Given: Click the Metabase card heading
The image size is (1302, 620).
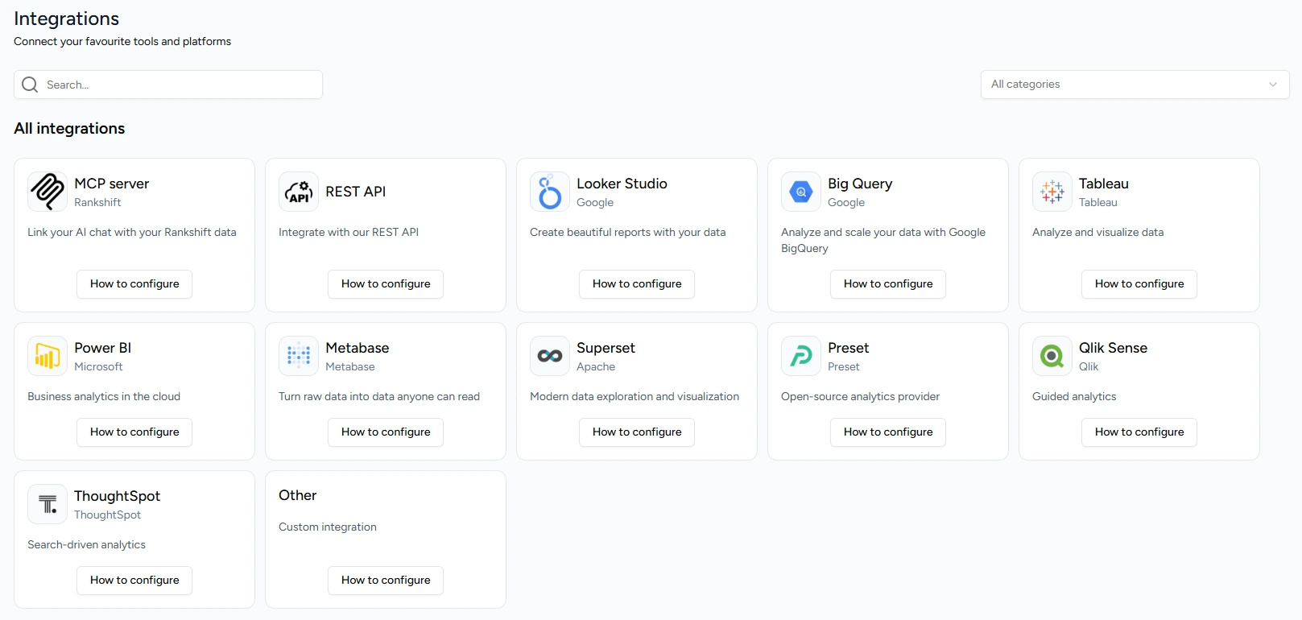Looking at the screenshot, I should [x=357, y=348].
